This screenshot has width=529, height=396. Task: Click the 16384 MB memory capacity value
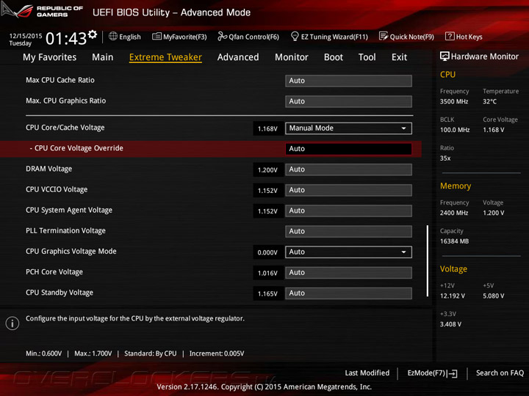pyautogui.click(x=454, y=241)
